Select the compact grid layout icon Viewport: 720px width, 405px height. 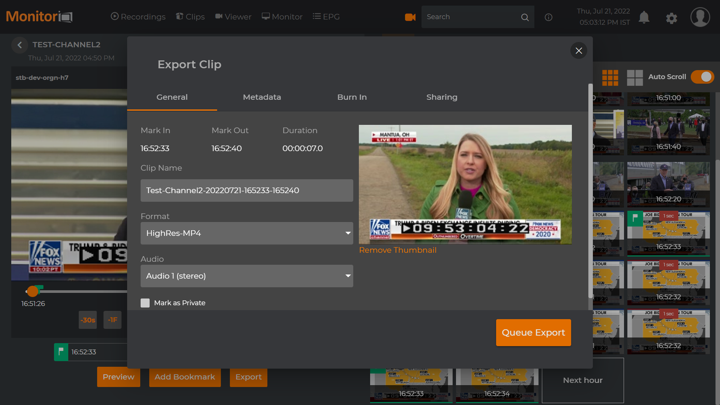point(610,78)
